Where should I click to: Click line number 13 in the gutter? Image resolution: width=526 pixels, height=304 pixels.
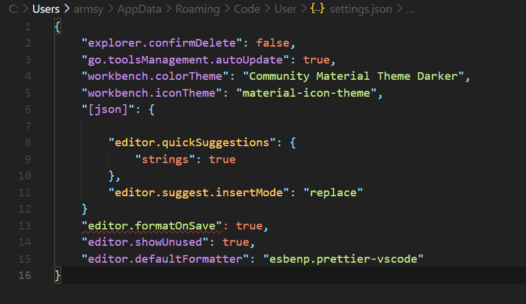click(x=25, y=225)
